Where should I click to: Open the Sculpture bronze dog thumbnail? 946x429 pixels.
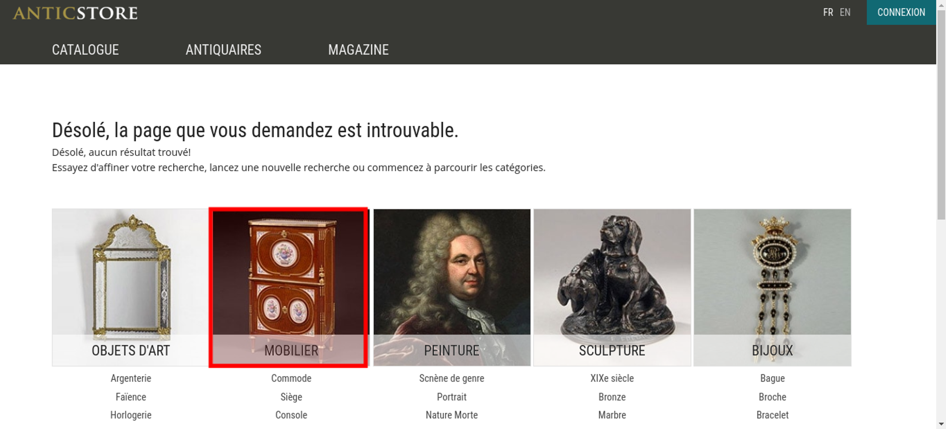pos(612,287)
